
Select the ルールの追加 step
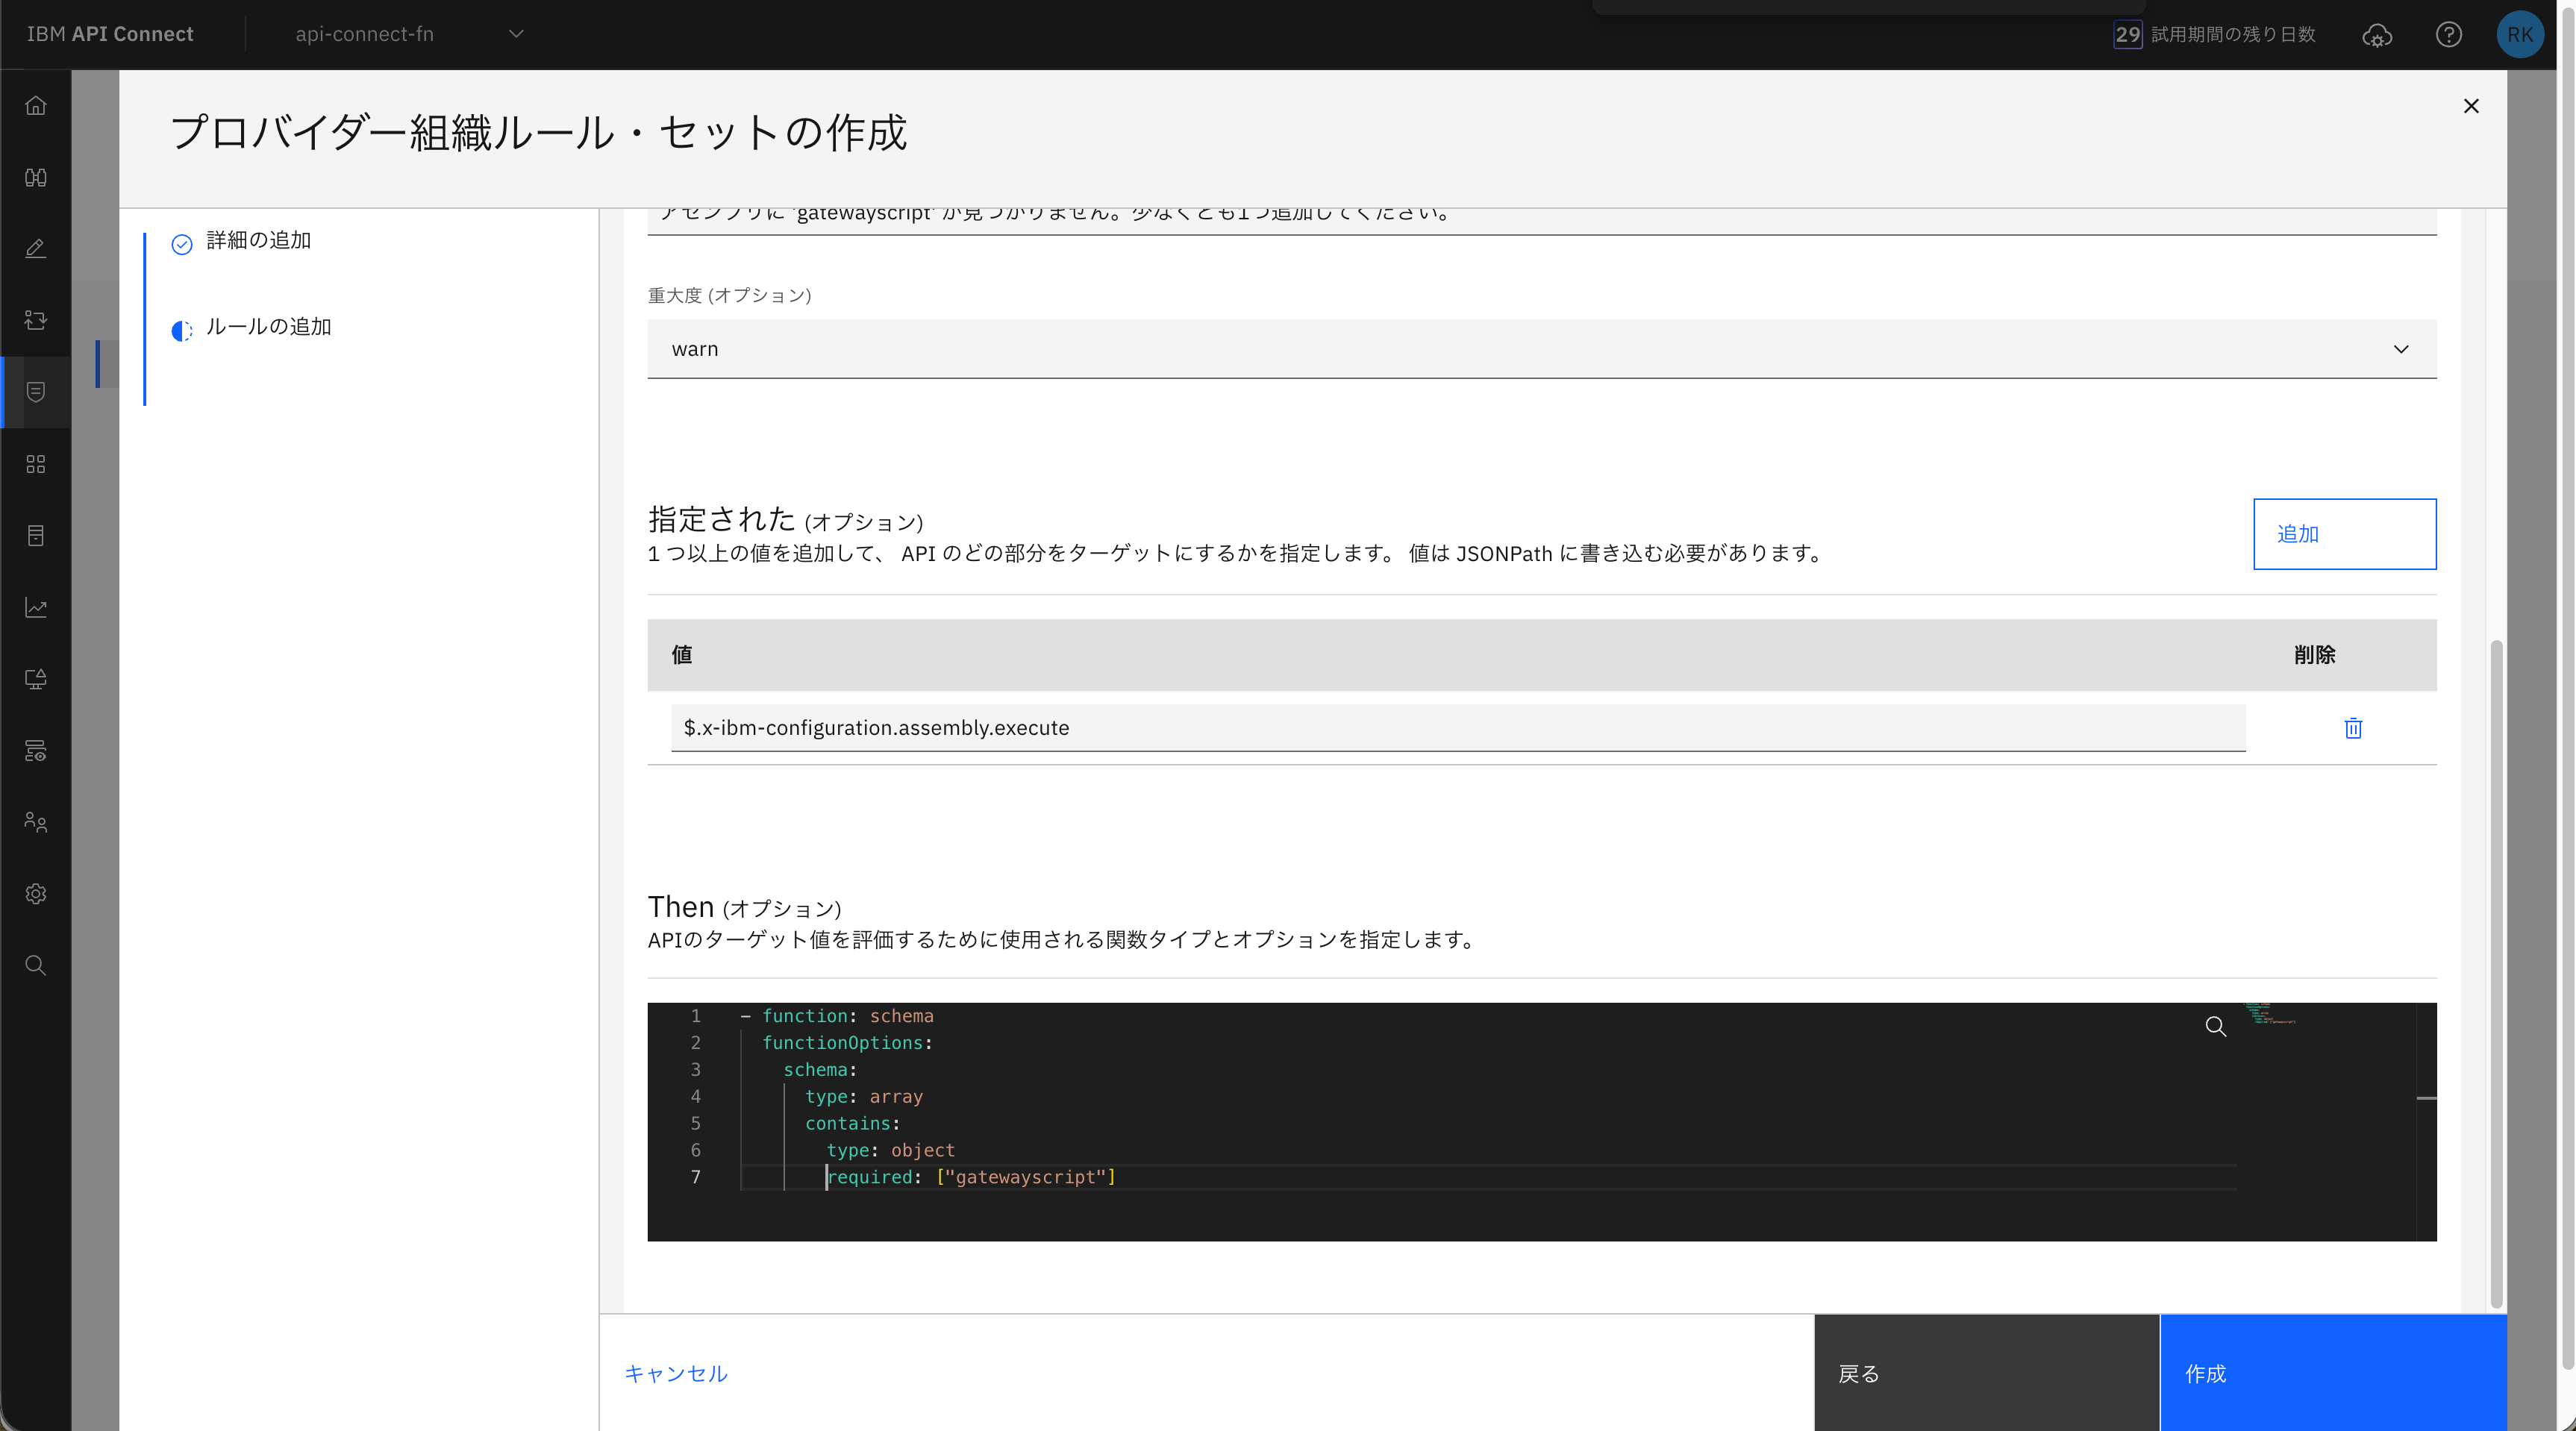coord(268,327)
